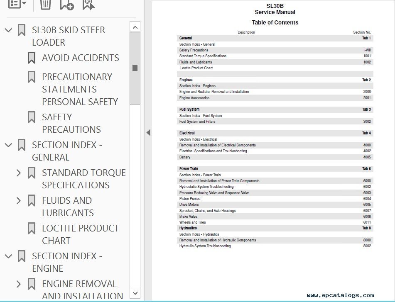Screen dimensions: 395x302
Task: Click 'Removal and Installation of Hydraulic Components'
Action: [218, 240]
